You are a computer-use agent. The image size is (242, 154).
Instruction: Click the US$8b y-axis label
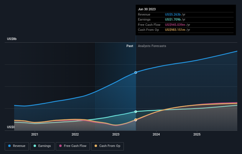[x=12, y=39]
